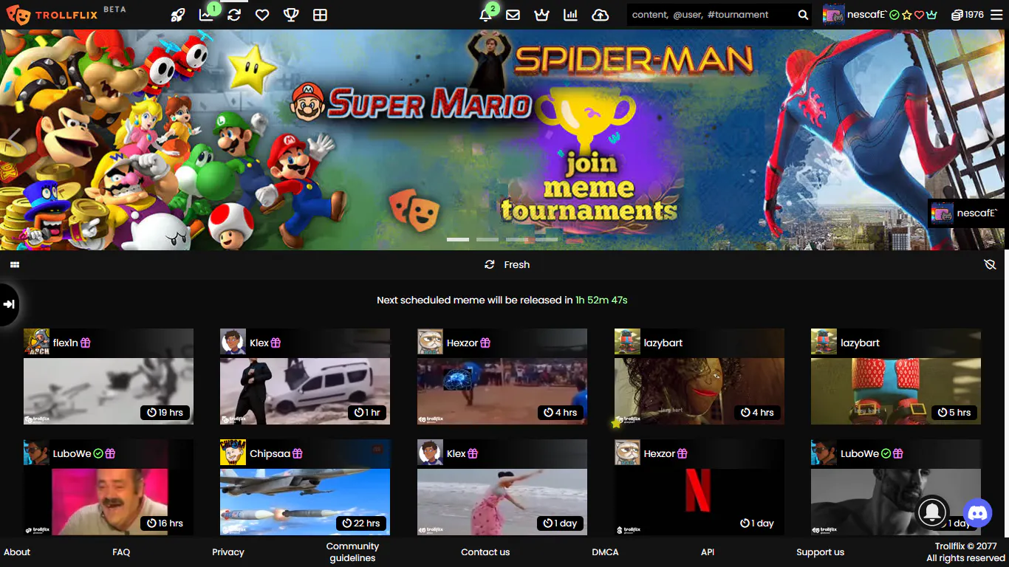Screen dimensions: 1009x567
Task: Open Hexzor Netflix meme thumbnail
Action: tap(700, 502)
